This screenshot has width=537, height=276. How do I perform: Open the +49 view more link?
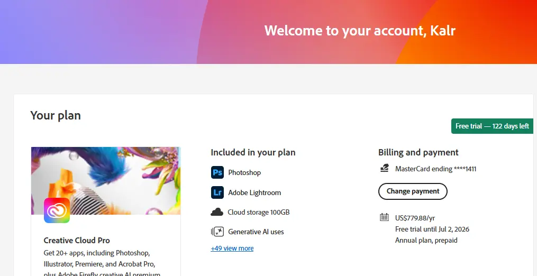(x=232, y=249)
